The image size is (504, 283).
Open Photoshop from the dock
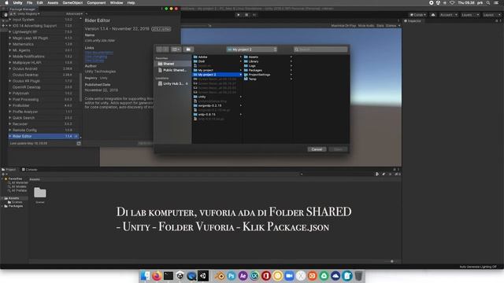232,276
